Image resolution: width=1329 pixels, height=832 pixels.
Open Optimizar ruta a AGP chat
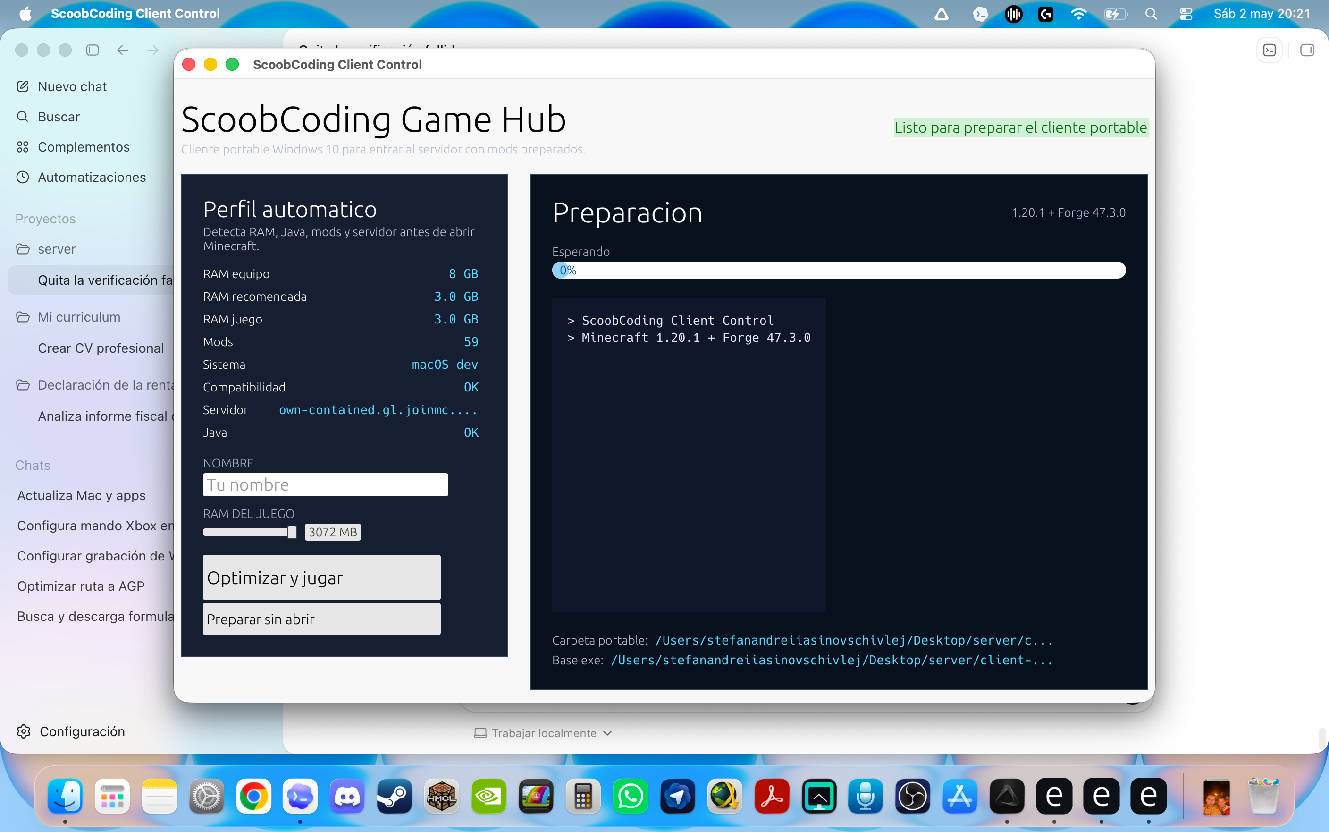(80, 586)
